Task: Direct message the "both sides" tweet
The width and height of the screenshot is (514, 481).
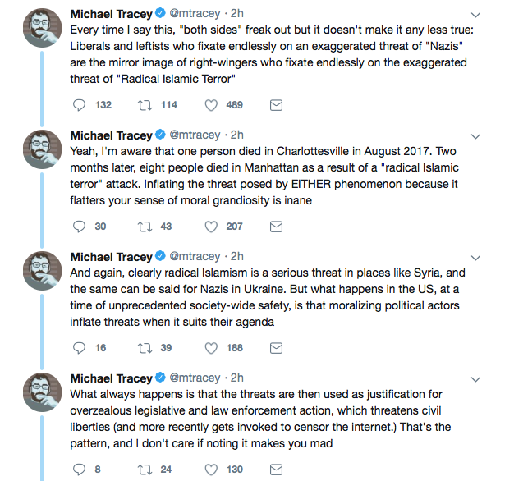Action: tap(276, 105)
